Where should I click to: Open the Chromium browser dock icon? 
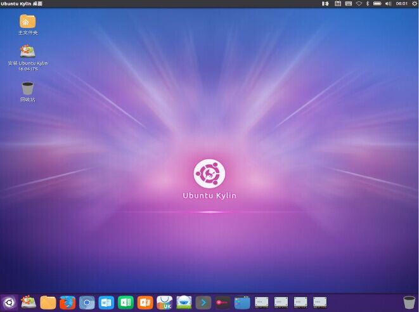pyautogui.click(x=87, y=302)
